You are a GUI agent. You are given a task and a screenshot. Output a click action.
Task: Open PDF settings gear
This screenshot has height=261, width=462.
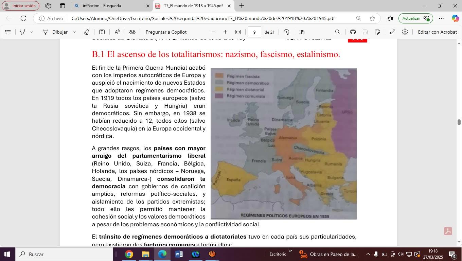coord(405,32)
